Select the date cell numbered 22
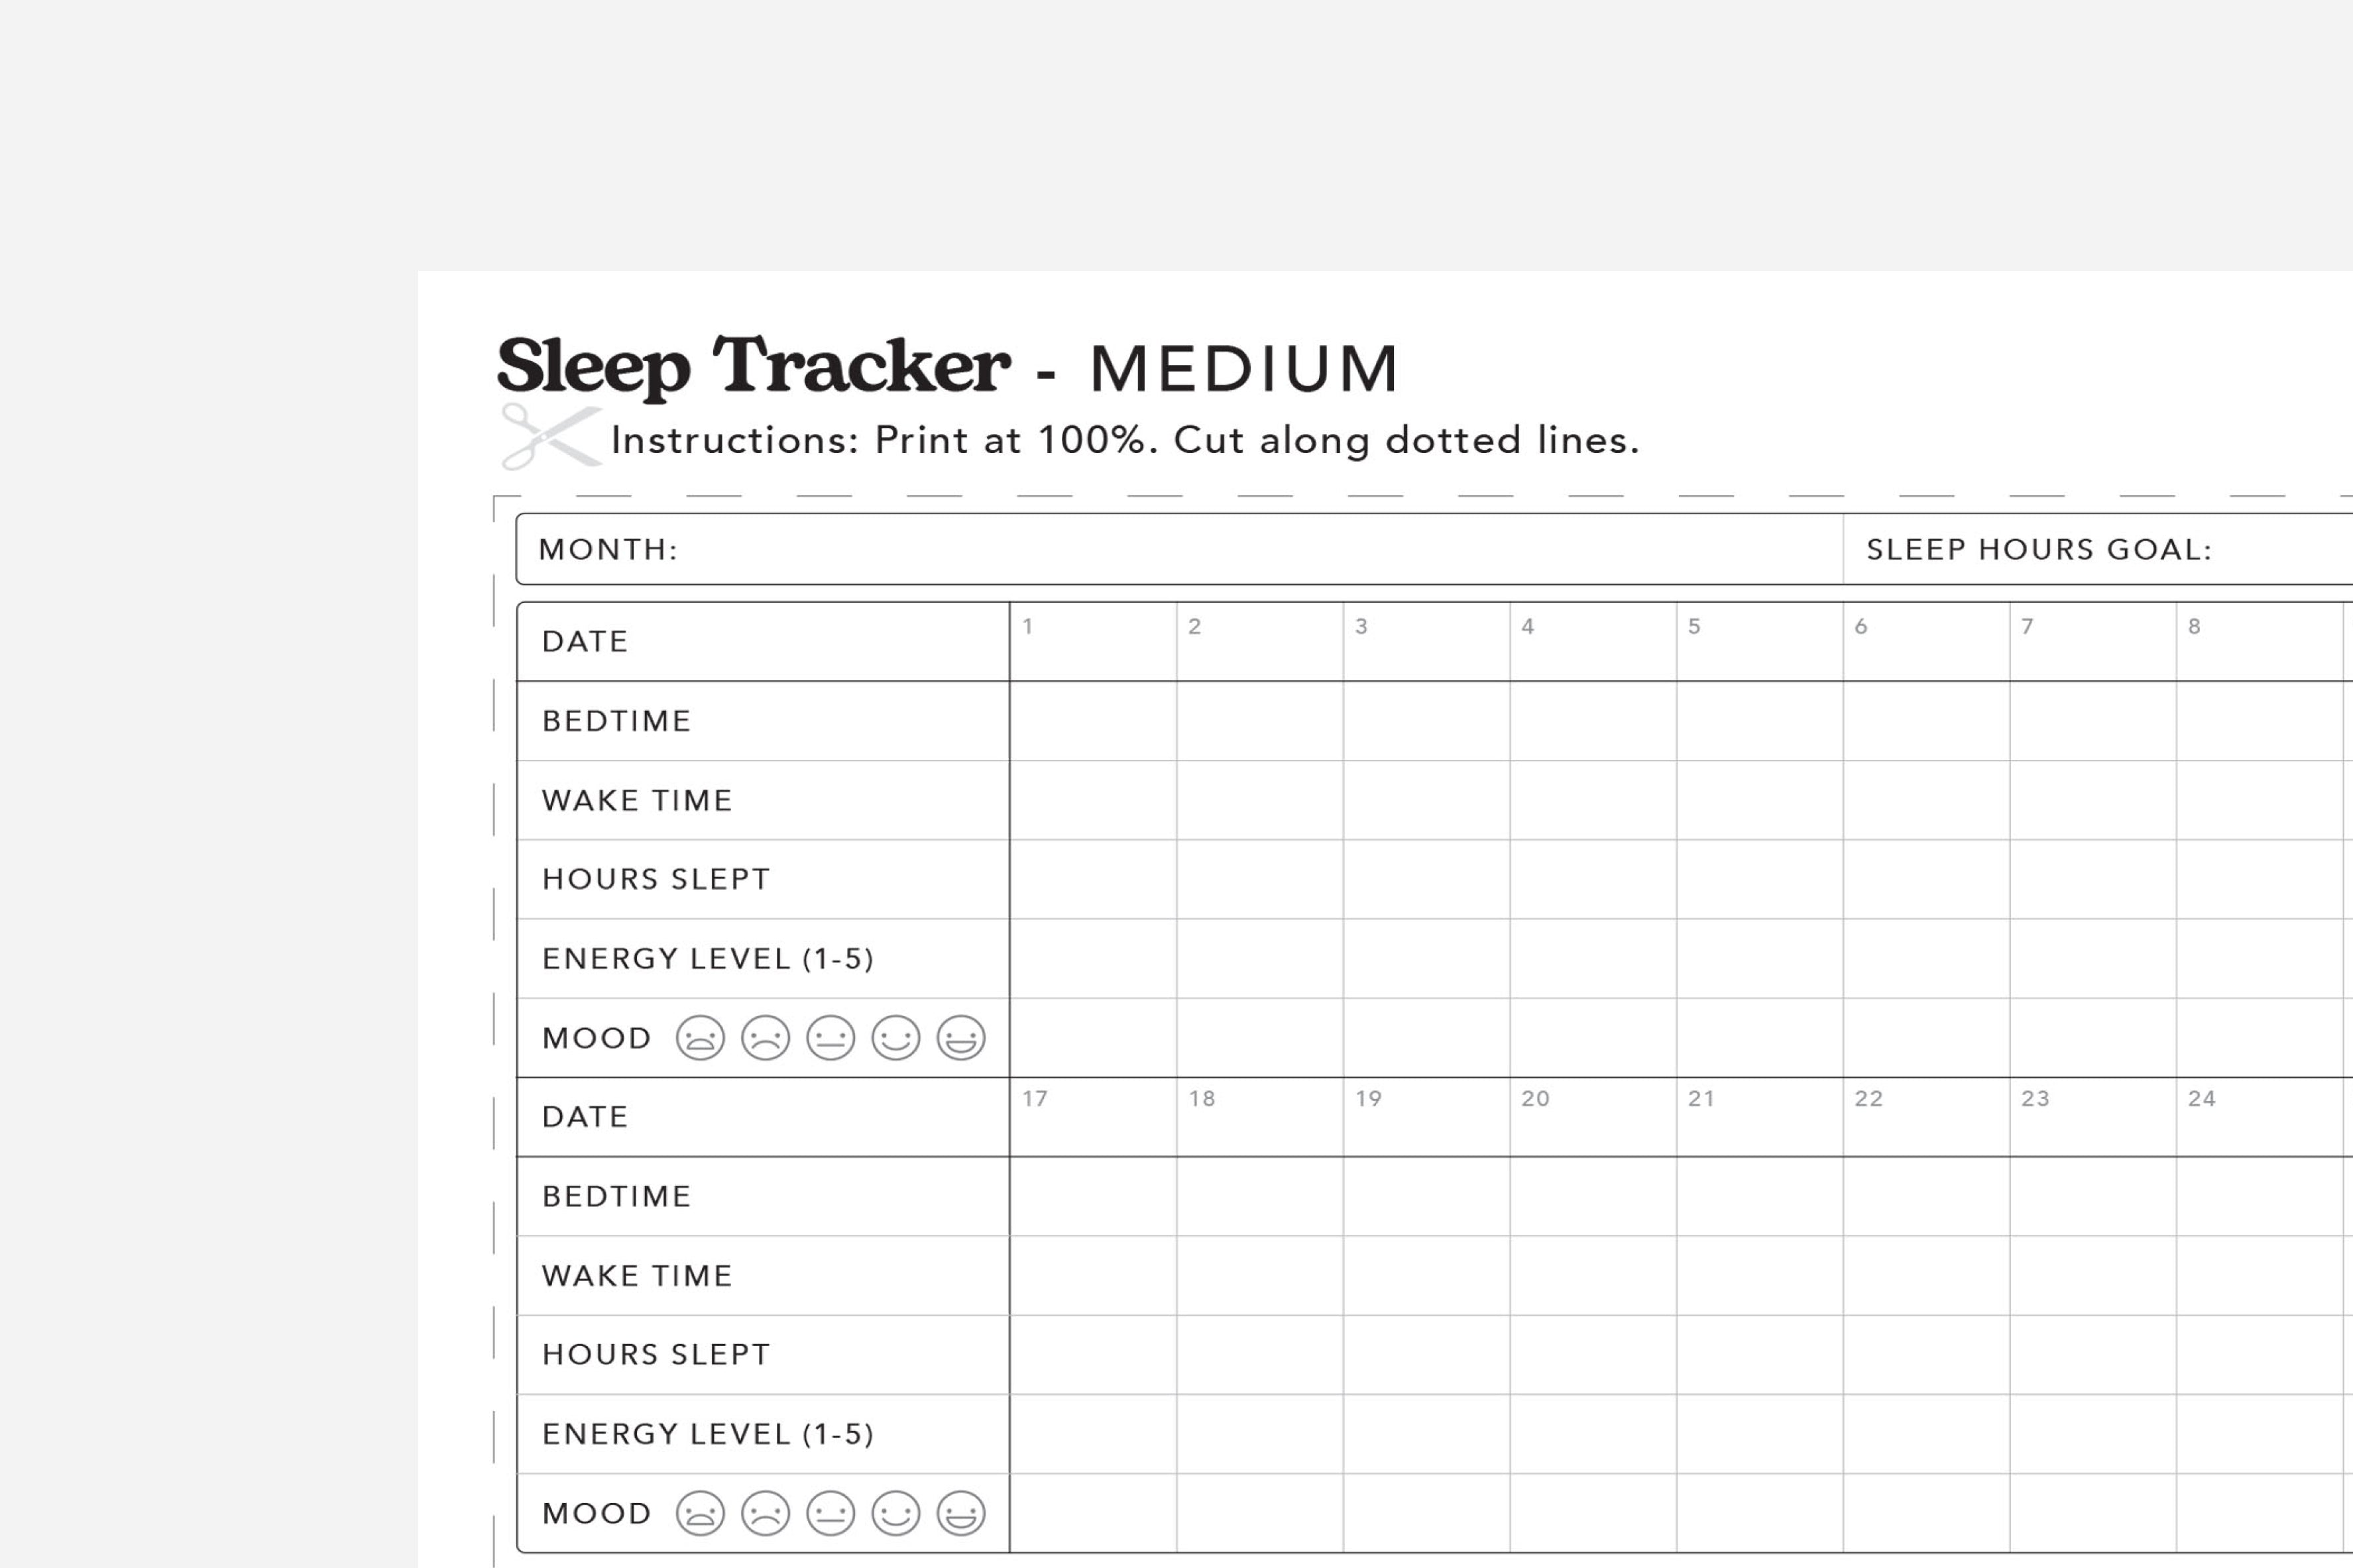 tap(1926, 1117)
